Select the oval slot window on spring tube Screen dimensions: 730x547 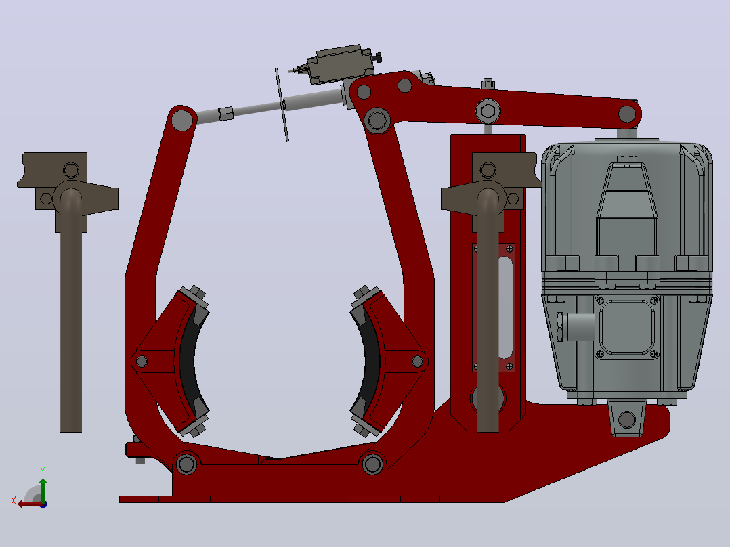pos(506,307)
